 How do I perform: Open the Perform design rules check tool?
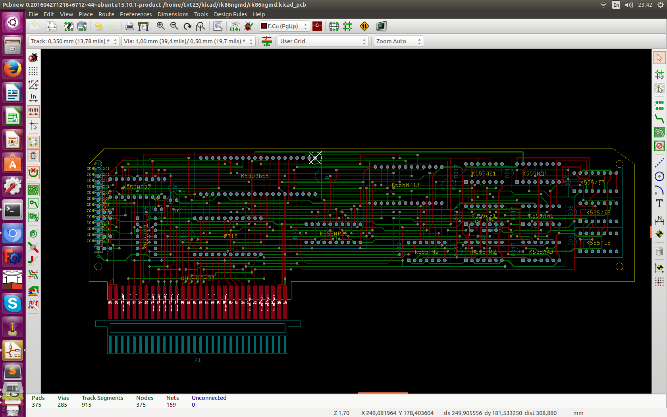(x=249, y=26)
